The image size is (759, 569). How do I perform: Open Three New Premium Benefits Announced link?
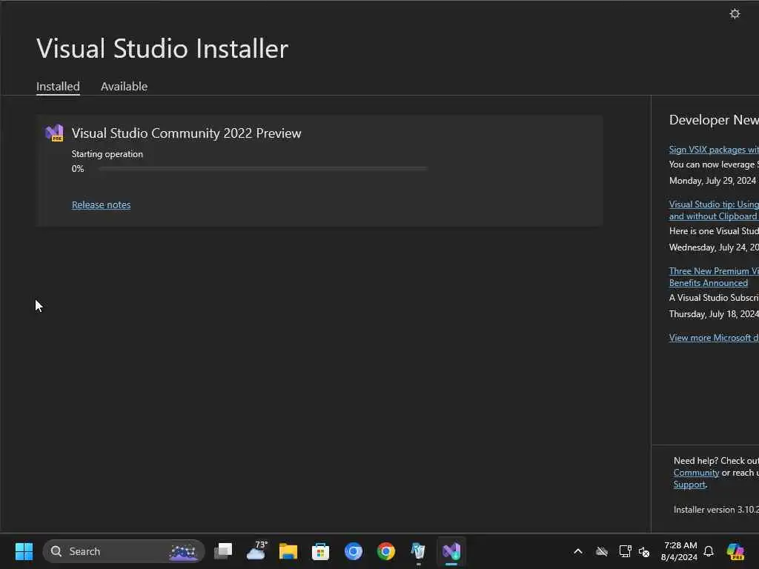tap(714, 277)
